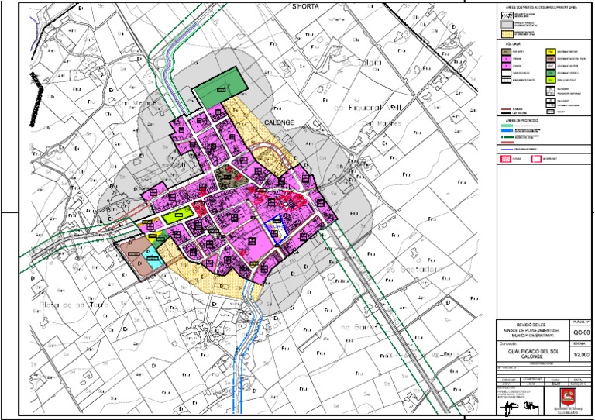Click the grid-pattern parking swatch in legend
This screenshot has width=595, height=420.
506,80
